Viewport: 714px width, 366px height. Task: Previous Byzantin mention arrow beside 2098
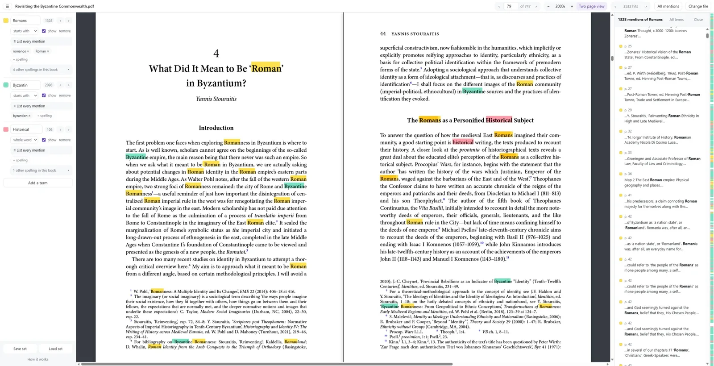pos(60,85)
